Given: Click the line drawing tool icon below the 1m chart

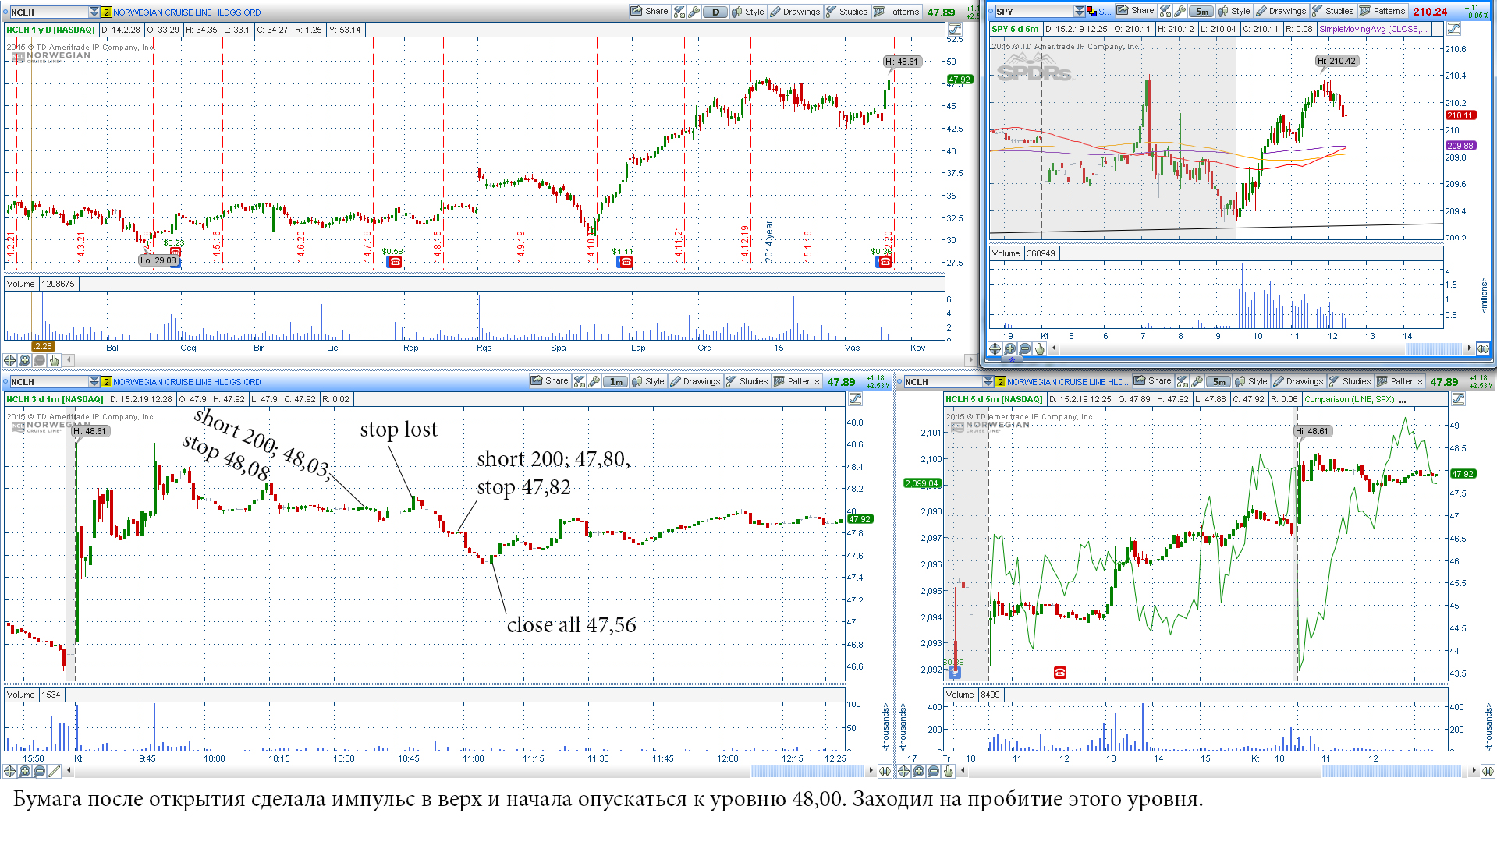Looking at the screenshot, I should click(x=54, y=771).
